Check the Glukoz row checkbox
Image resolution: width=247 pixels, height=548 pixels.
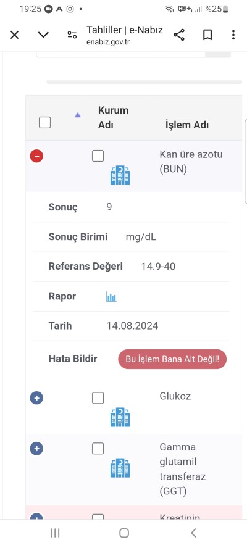98,397
